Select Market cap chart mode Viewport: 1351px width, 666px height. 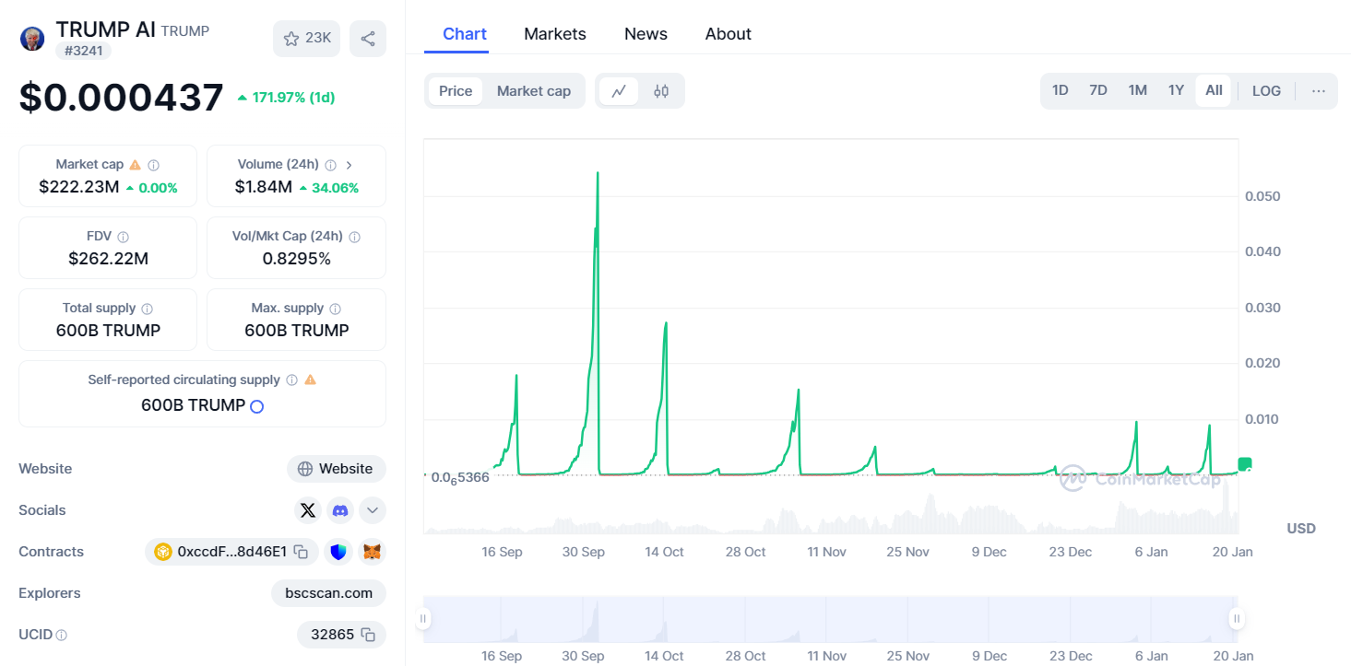[x=534, y=91]
